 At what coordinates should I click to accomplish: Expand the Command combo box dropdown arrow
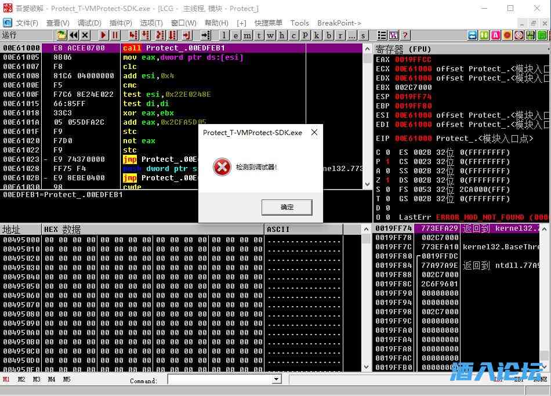click(x=277, y=380)
